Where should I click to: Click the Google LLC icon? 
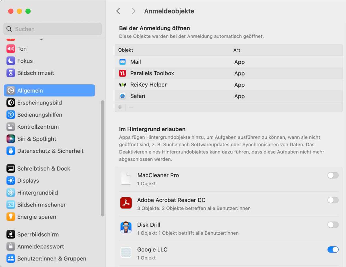tap(126, 253)
